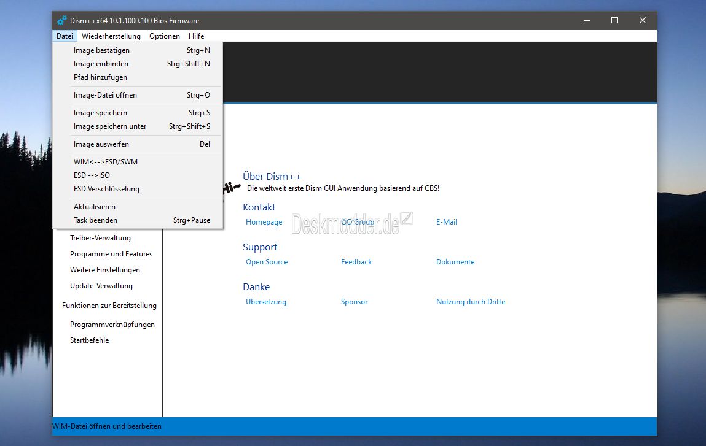Select Programme und Features in sidebar
Screen dimensions: 706x446
pyautogui.click(x=111, y=254)
